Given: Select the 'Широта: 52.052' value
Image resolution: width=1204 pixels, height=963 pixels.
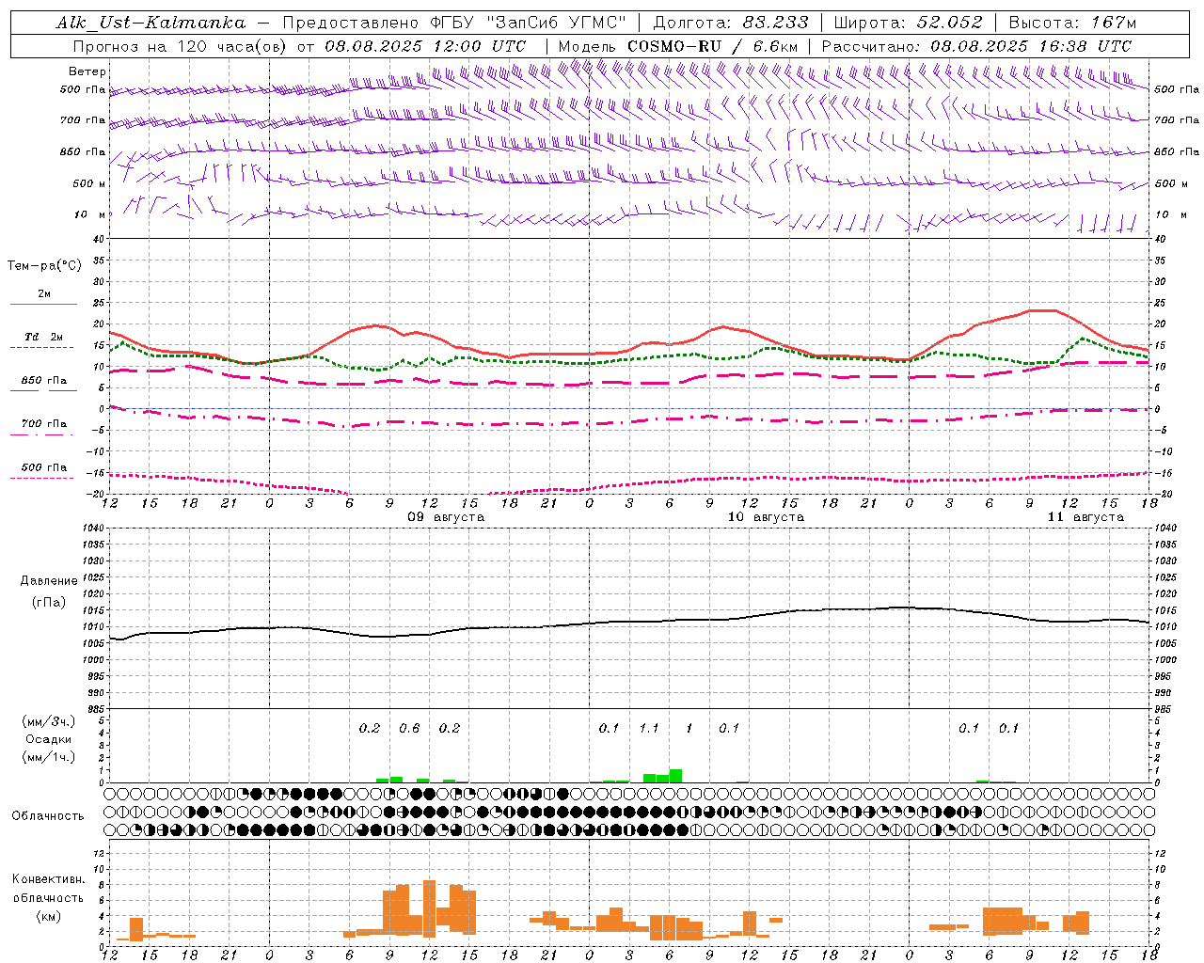Looking at the screenshot, I should tap(909, 23).
